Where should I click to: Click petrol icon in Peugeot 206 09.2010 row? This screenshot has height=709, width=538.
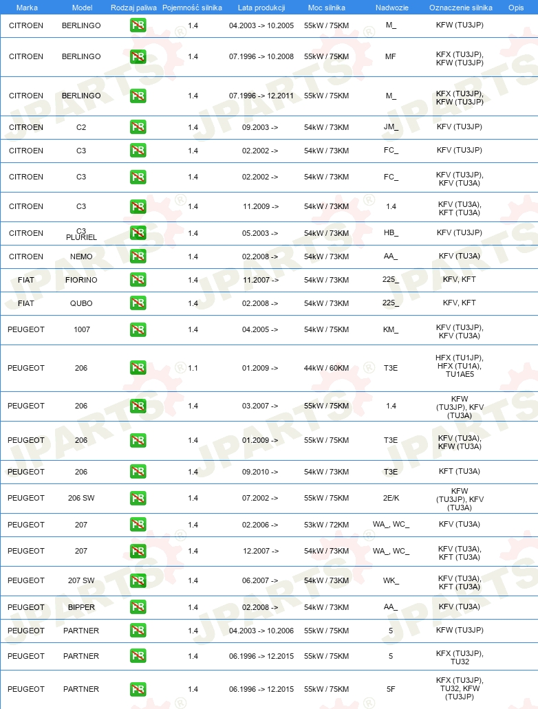pyautogui.click(x=138, y=472)
